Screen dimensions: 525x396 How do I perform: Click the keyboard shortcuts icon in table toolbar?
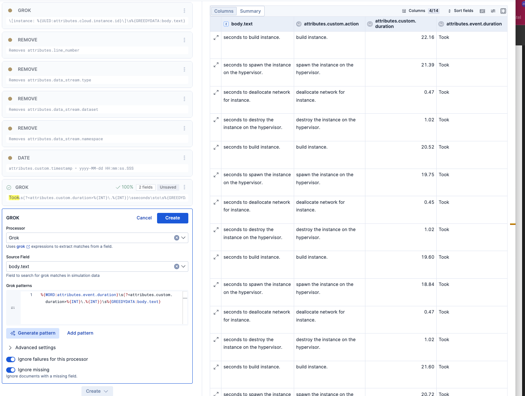(x=482, y=11)
